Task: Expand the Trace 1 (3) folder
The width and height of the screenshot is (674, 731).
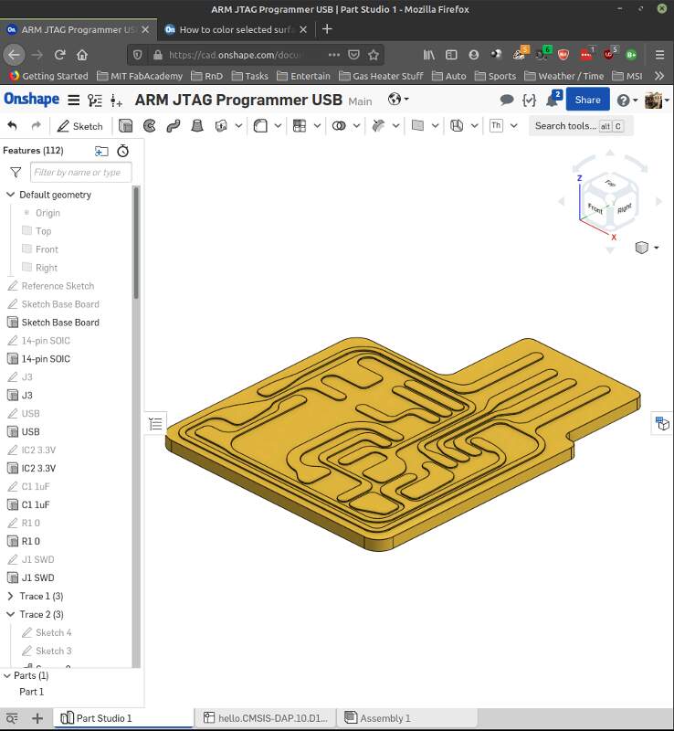Action: coord(10,596)
